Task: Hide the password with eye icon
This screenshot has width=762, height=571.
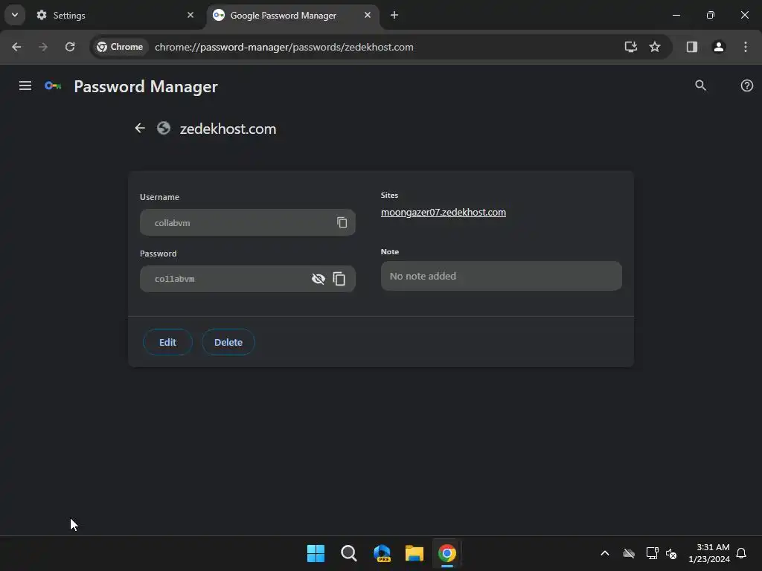Action: point(318,279)
